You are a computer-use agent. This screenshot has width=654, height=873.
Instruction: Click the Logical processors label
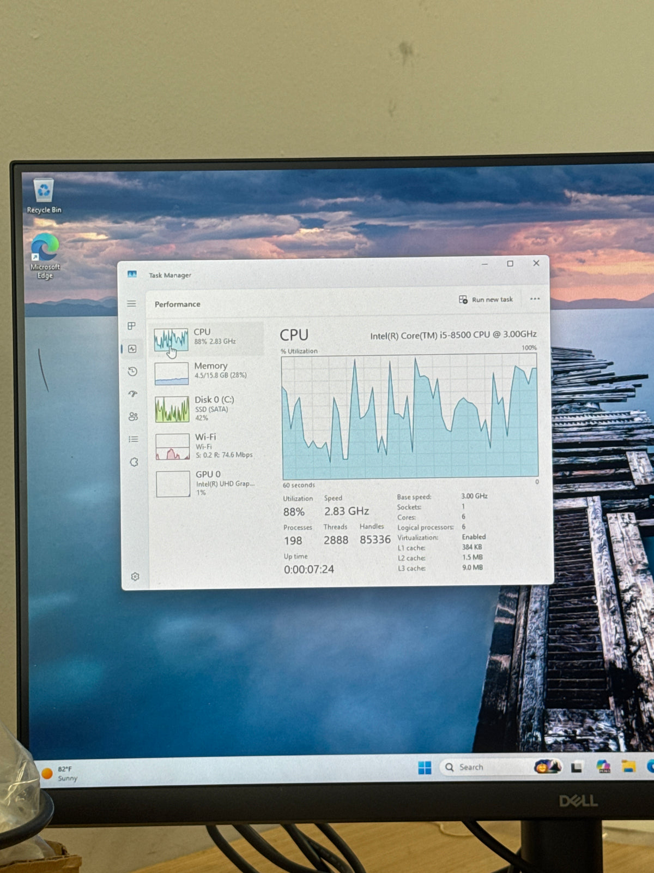[x=425, y=527]
